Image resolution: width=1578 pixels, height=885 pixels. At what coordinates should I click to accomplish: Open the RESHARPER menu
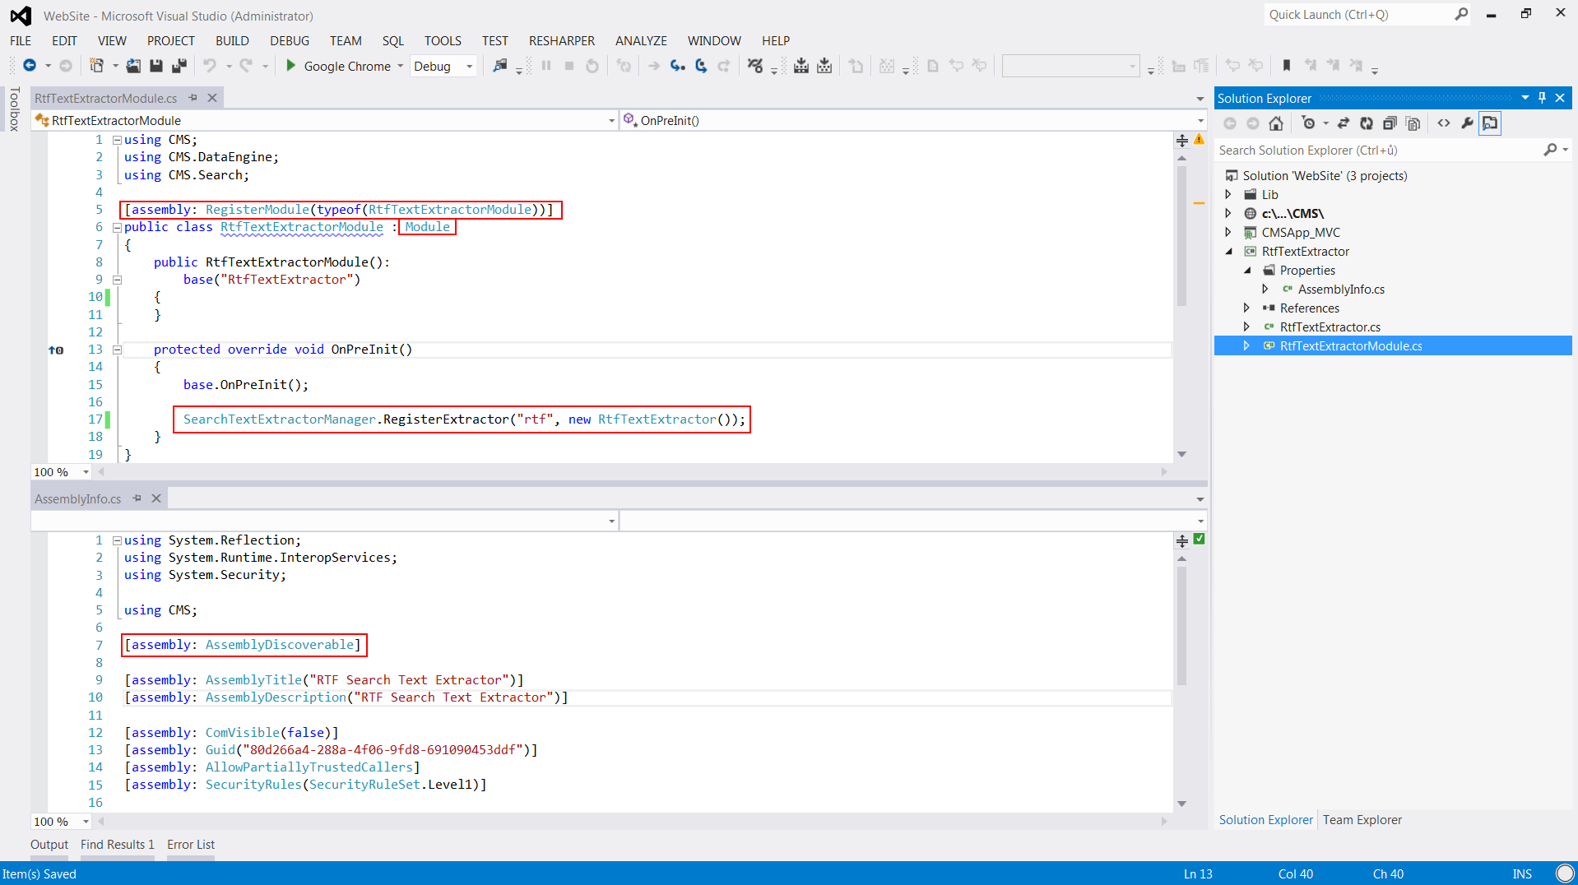pos(562,41)
